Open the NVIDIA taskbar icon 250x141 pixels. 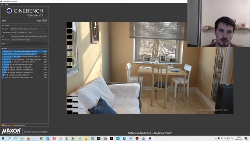click(x=99, y=138)
